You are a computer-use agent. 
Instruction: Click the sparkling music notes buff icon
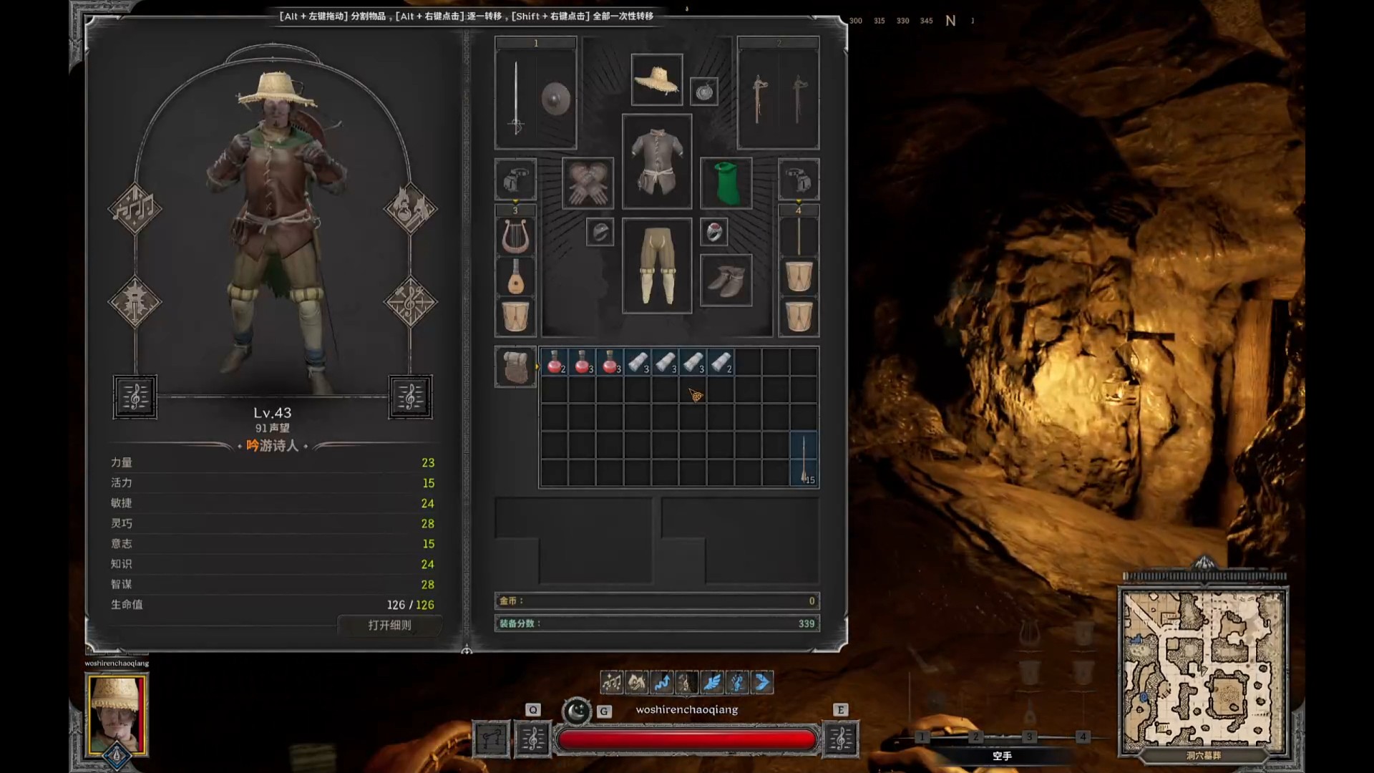[x=611, y=682]
